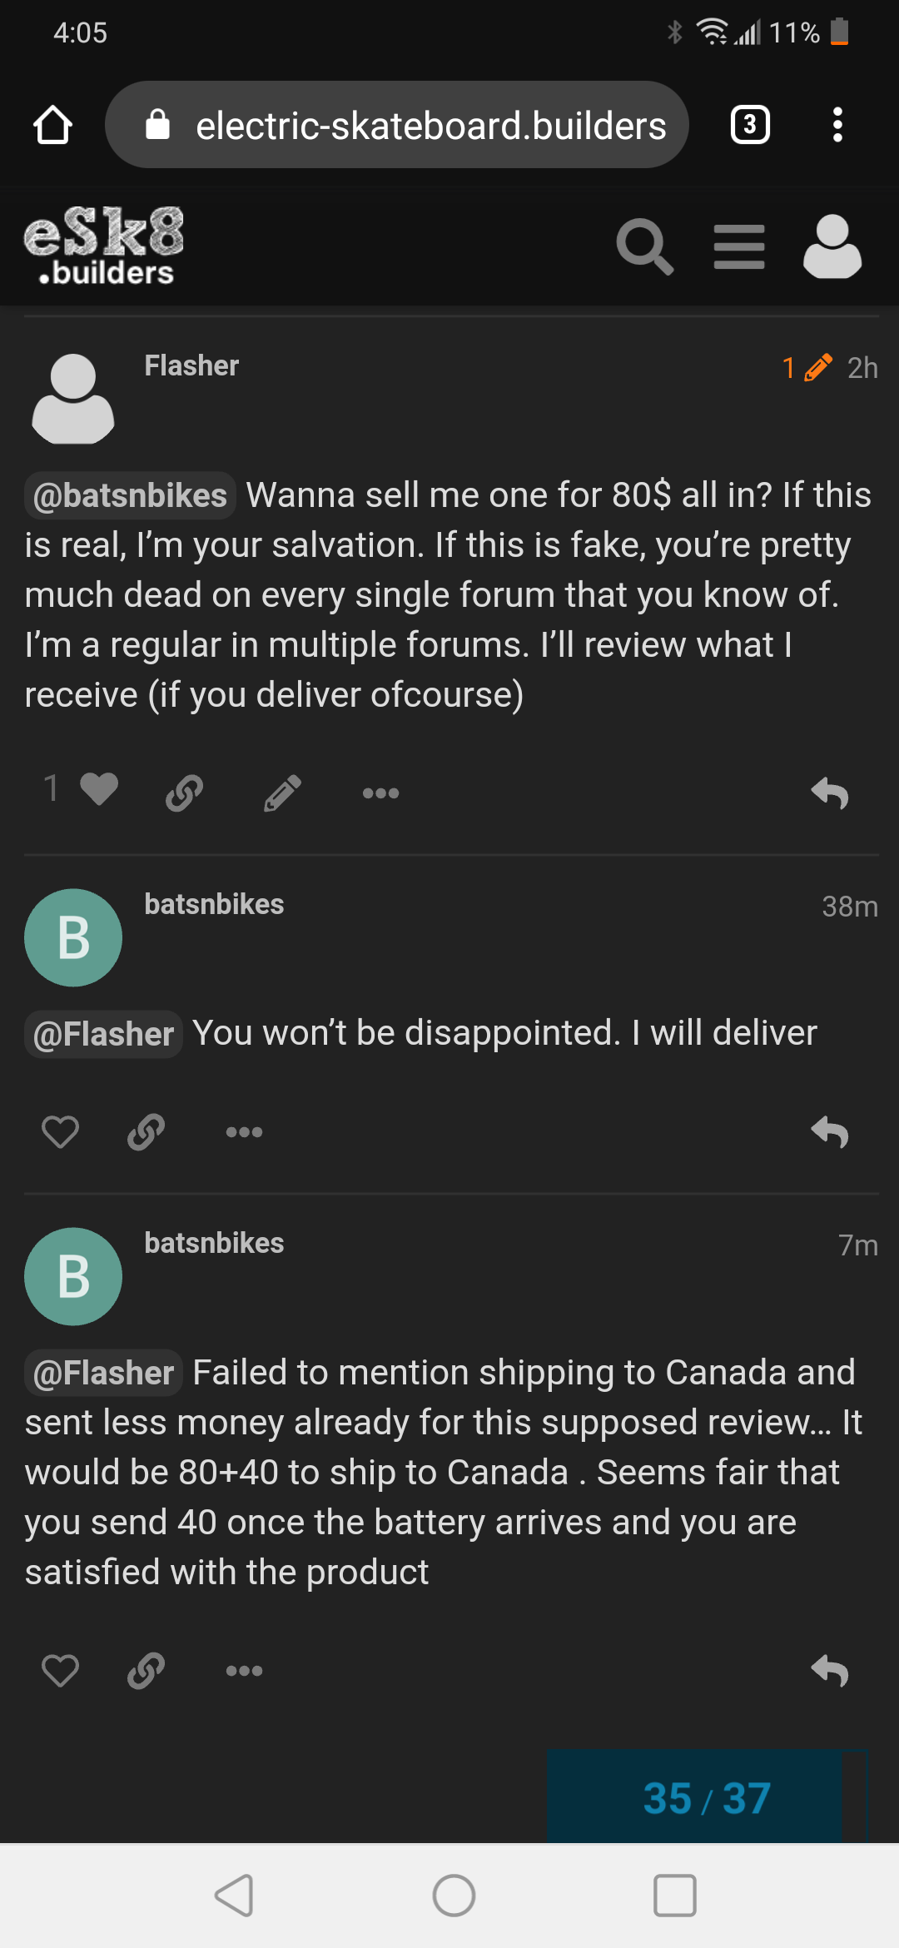Reply to batsnbikes' shipping to Canada post
The height and width of the screenshot is (1948, 899).
(x=829, y=1670)
